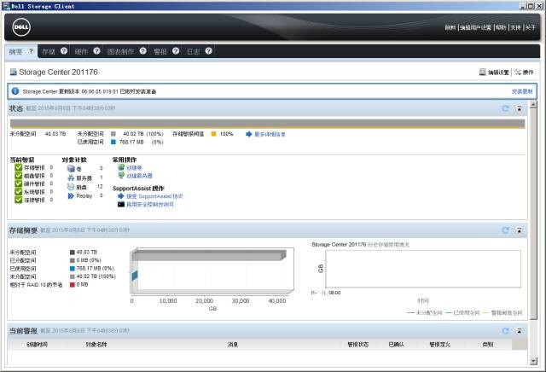The width and height of the screenshot is (546, 372).
Task: Click the Volumes (卷) object count icon
Action: click(71, 169)
